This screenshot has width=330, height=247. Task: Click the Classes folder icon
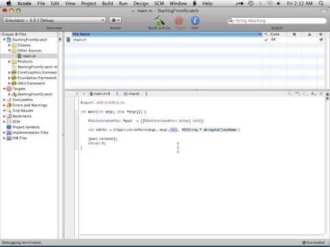click(x=14, y=45)
